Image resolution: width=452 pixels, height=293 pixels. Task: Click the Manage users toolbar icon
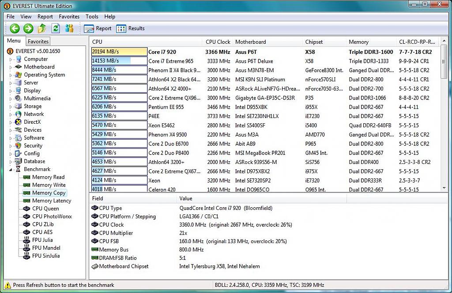click(69, 28)
